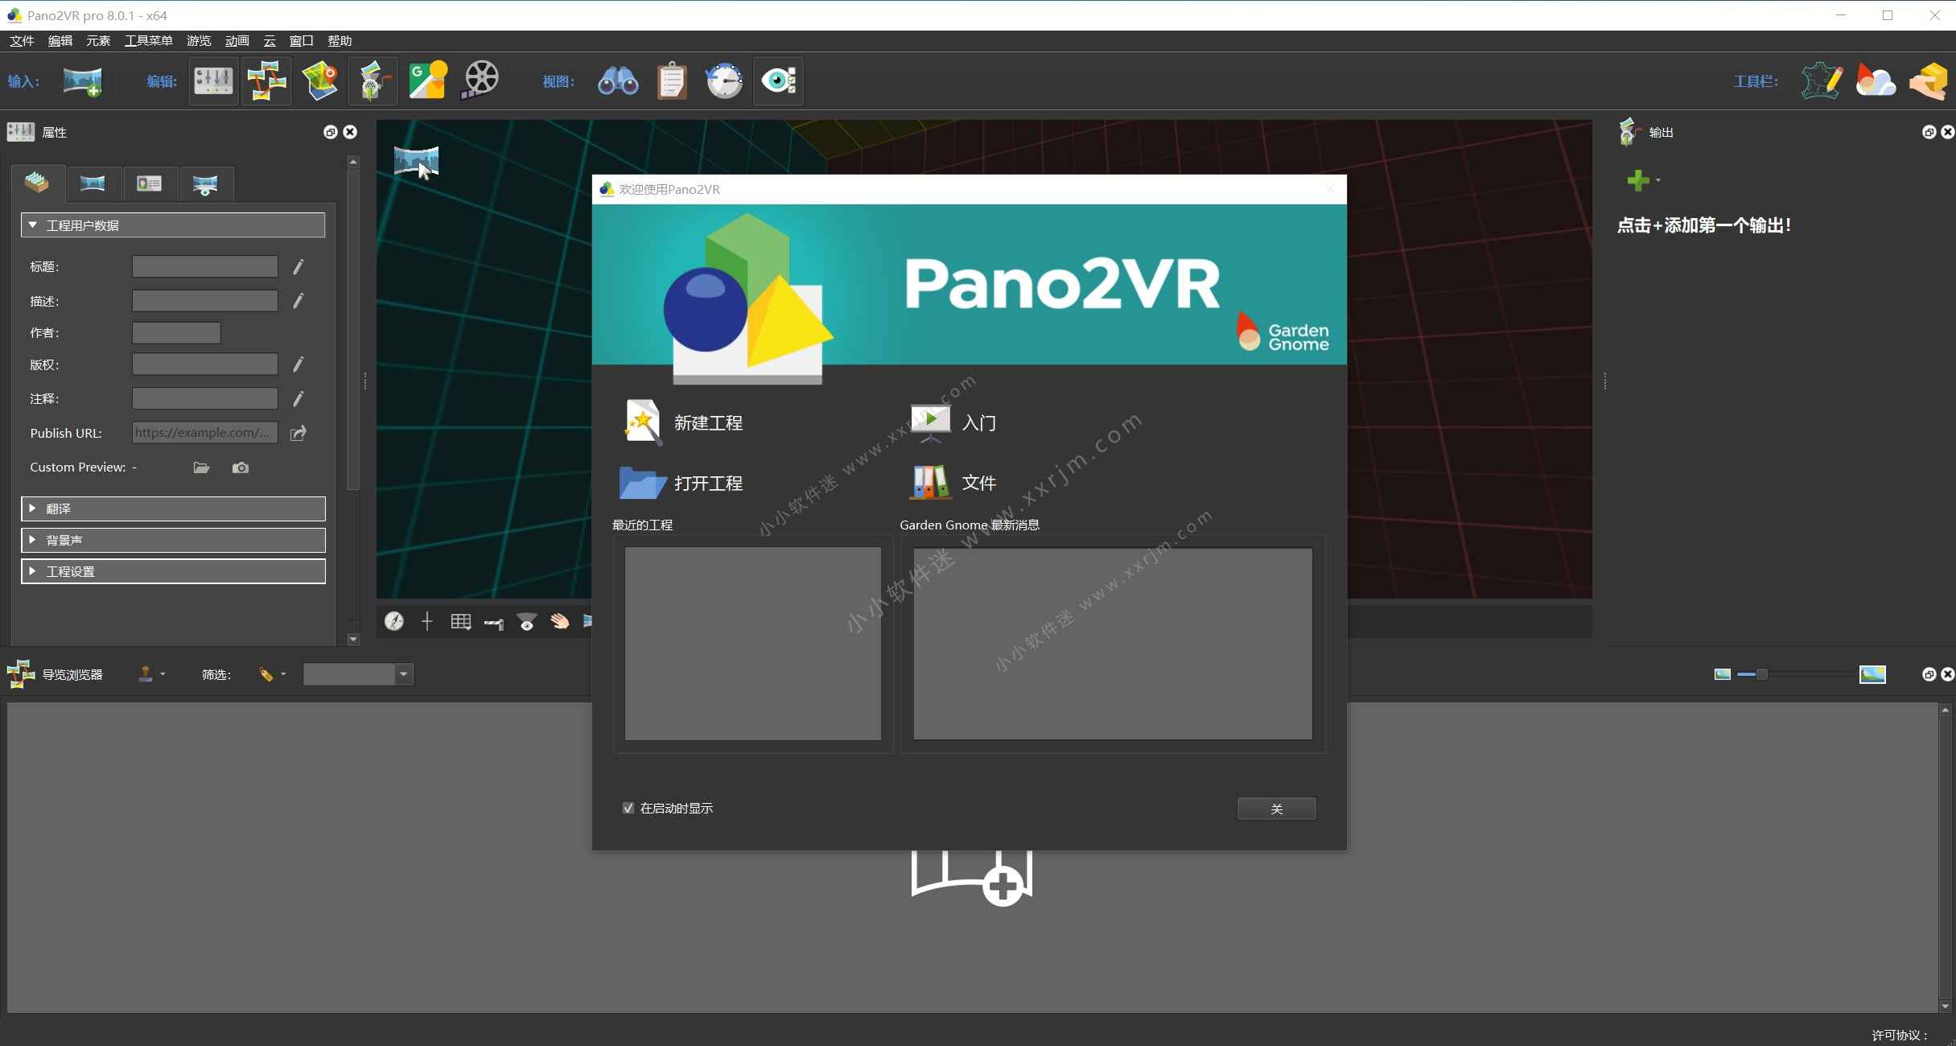The height and width of the screenshot is (1046, 1956).
Task: Open Properties mixer icon in toolbar
Action: 213,81
